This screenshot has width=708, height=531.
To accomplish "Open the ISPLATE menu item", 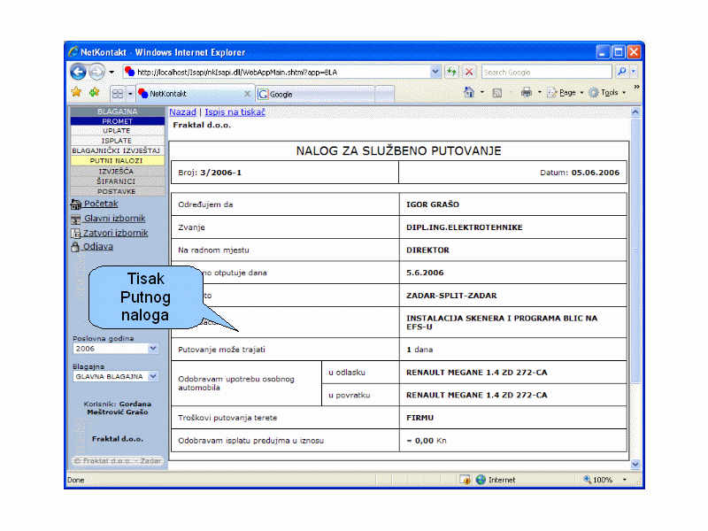I will coord(118,141).
